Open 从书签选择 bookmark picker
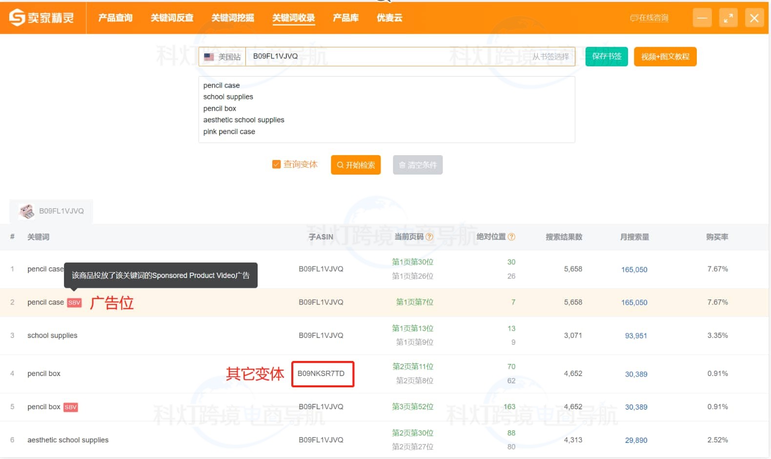This screenshot has width=771, height=459. point(550,57)
